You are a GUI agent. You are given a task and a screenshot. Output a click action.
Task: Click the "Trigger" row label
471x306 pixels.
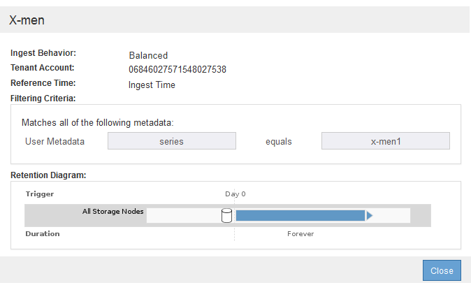pos(40,194)
